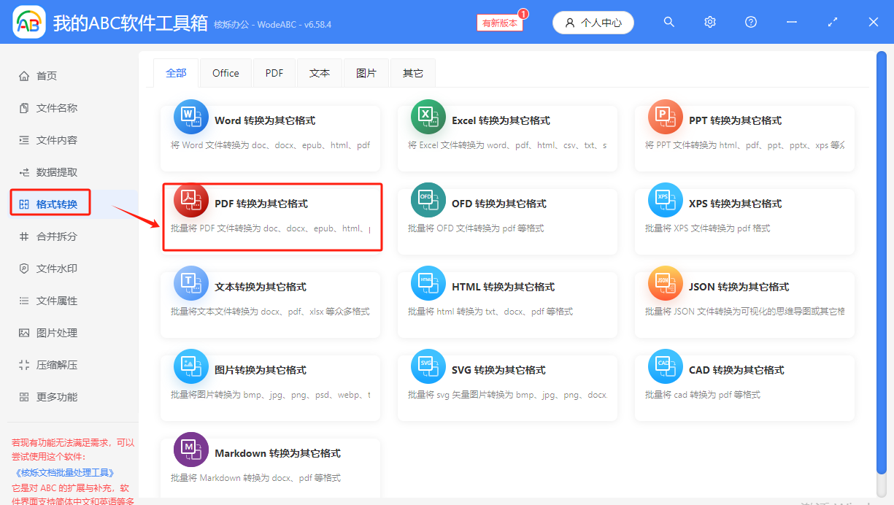Viewport: 894px width, 505px height.
Task: Open 合并拆分 in the sidebar
Action: click(56, 236)
